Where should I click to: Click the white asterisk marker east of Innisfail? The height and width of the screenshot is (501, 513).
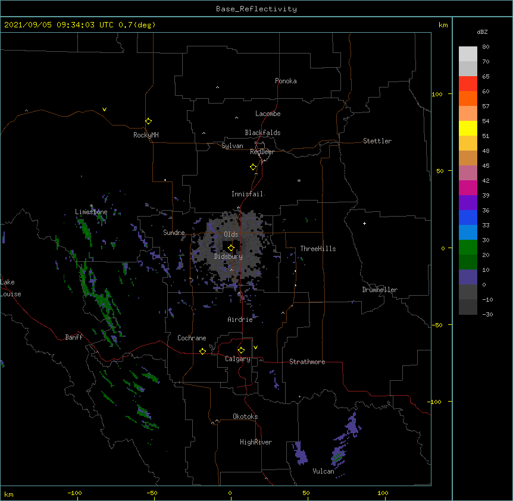(x=299, y=180)
